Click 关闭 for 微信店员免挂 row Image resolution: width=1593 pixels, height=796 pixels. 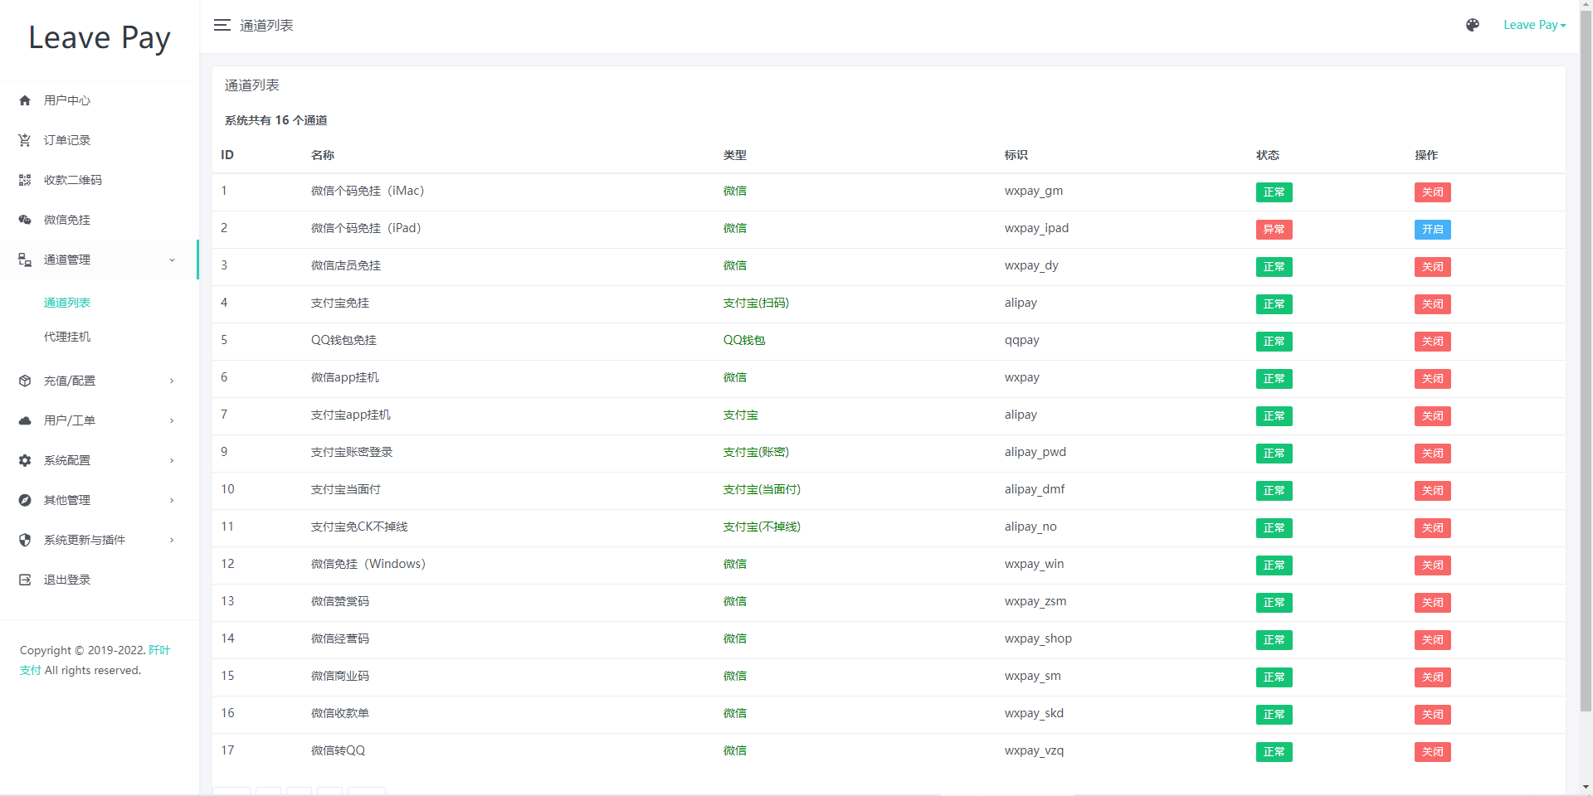pyautogui.click(x=1433, y=267)
